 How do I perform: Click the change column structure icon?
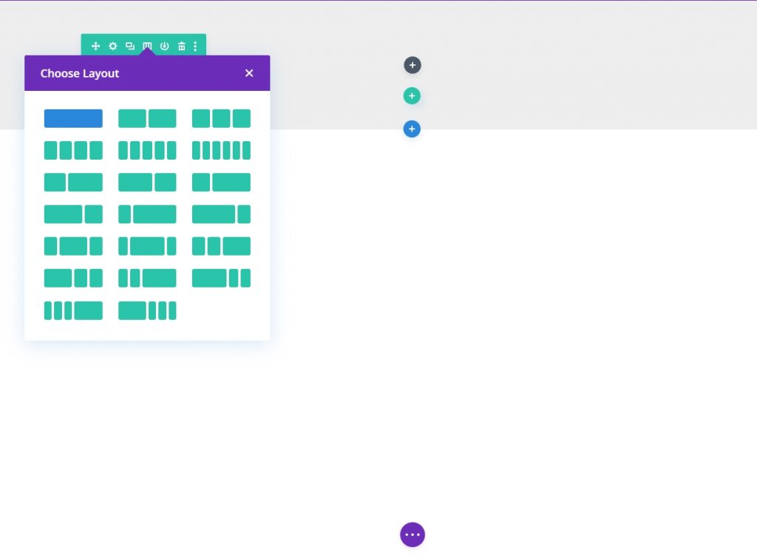click(x=147, y=46)
